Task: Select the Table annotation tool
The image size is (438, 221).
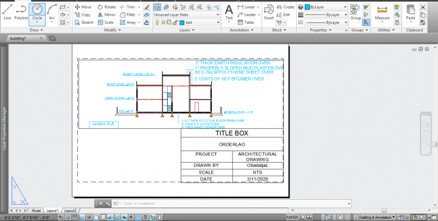Action: (246, 22)
